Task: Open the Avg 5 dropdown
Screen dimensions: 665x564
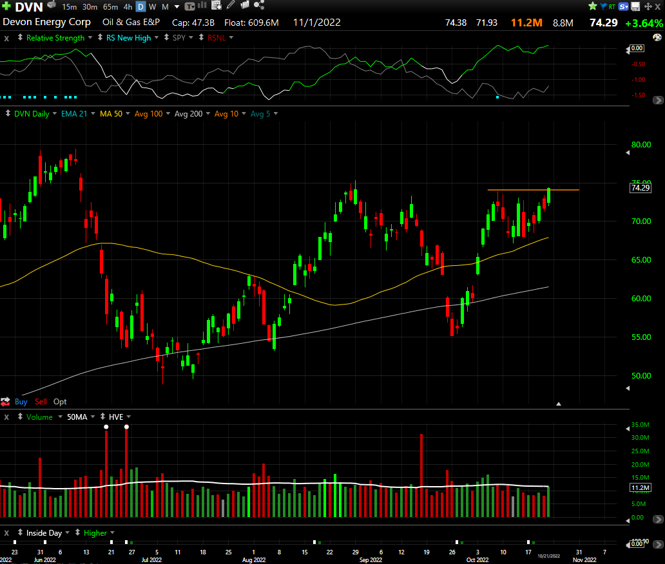Action: click(276, 113)
